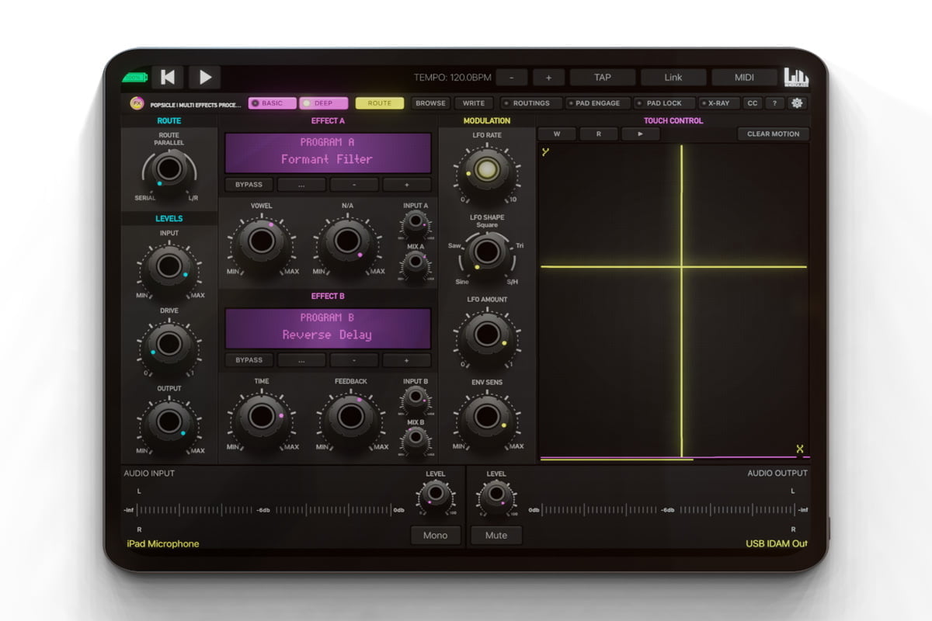Click the R read motion button
This screenshot has height=621, width=932.
pos(599,134)
